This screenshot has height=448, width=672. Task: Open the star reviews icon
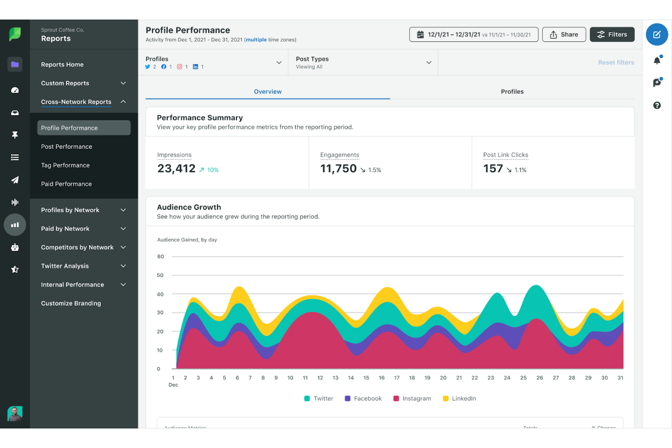point(15,269)
